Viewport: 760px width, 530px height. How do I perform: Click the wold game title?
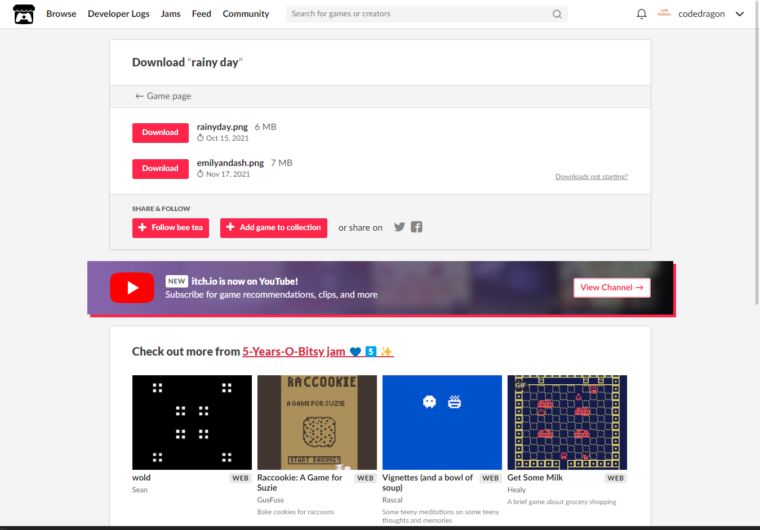point(141,478)
